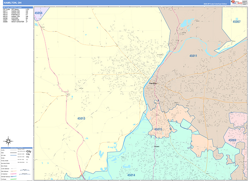Select the 45067 ZIP code label

[x=236, y=21]
